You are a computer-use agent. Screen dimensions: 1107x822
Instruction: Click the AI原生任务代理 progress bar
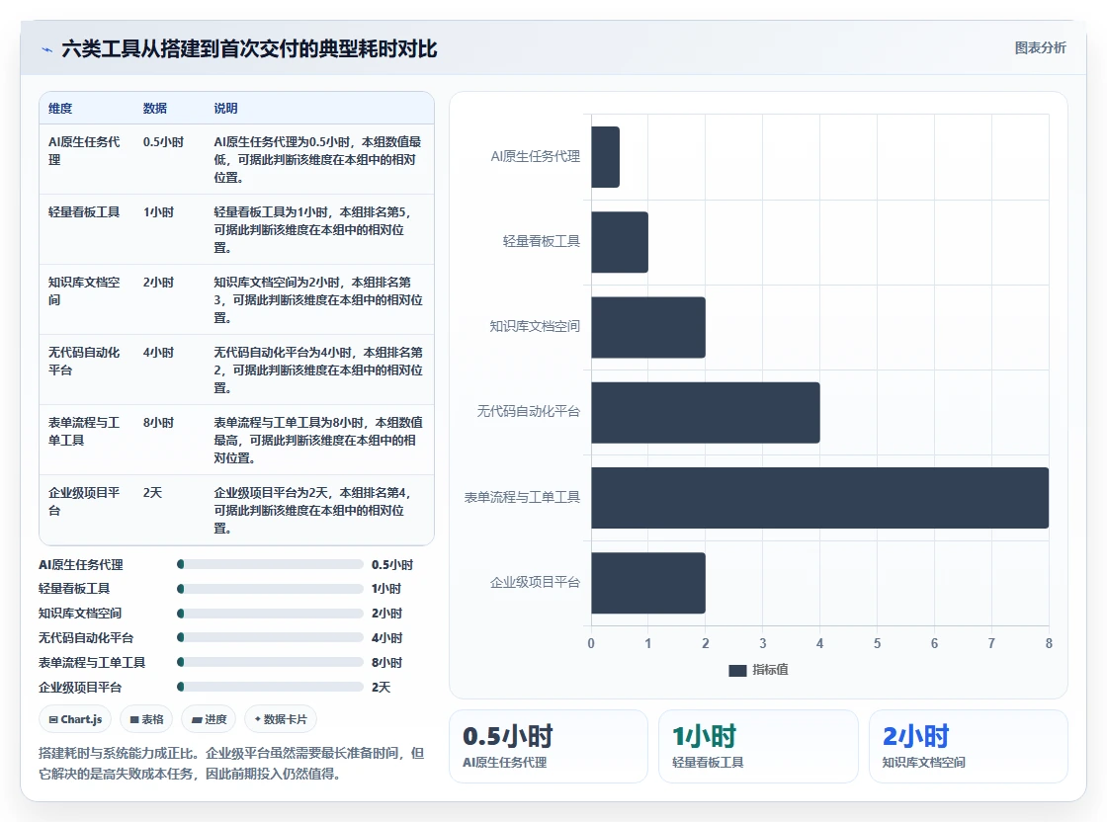click(x=270, y=564)
